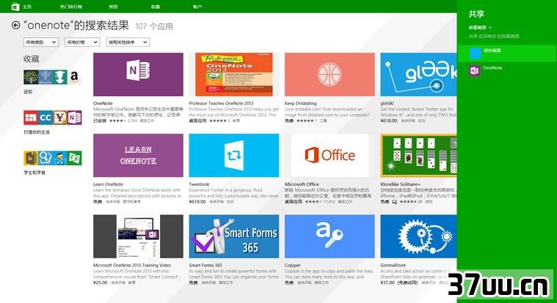Open the gleek! app title link

pos(387,103)
